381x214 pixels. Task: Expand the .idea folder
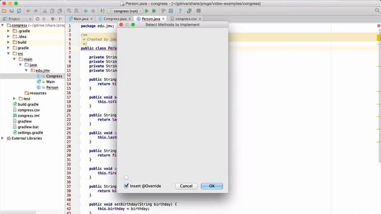click(8, 36)
